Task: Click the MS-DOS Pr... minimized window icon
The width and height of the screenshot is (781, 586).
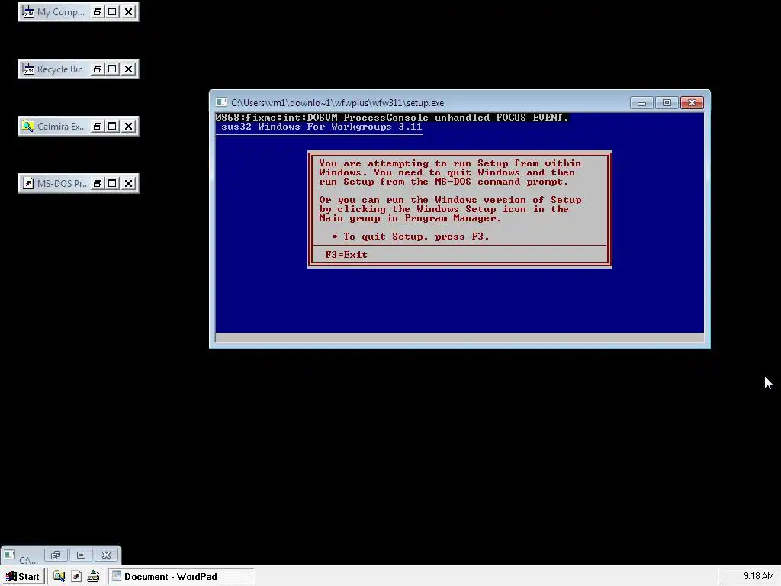Action: (x=28, y=184)
